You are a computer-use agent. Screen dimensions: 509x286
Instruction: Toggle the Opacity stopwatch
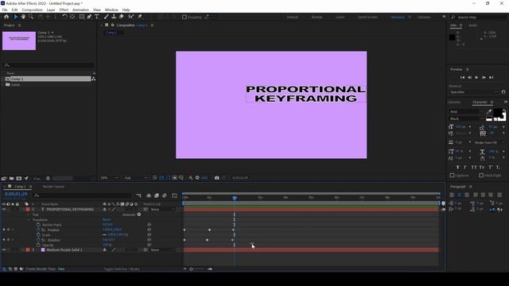pos(38,245)
